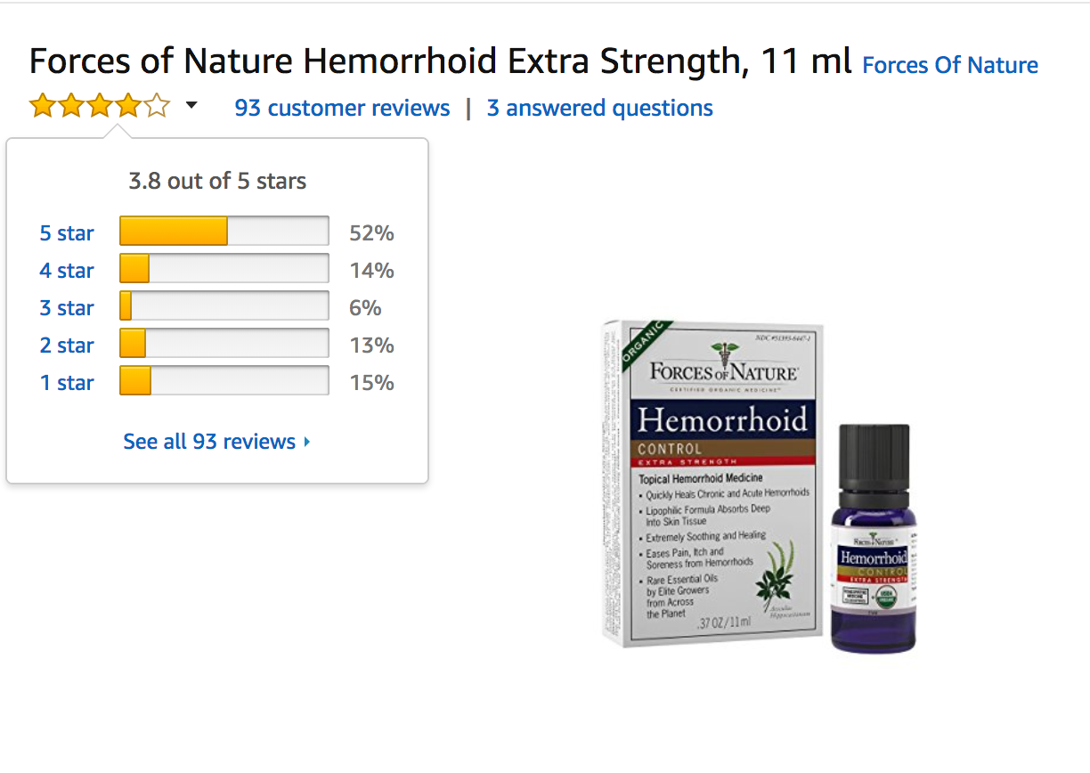Click the purple bottle product image

[873, 539]
